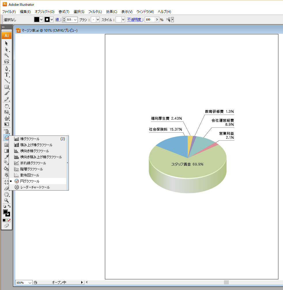Viewport: 283px width, 290px height.
Task: Select the Lasso tool
Action: click(x=6, y=61)
